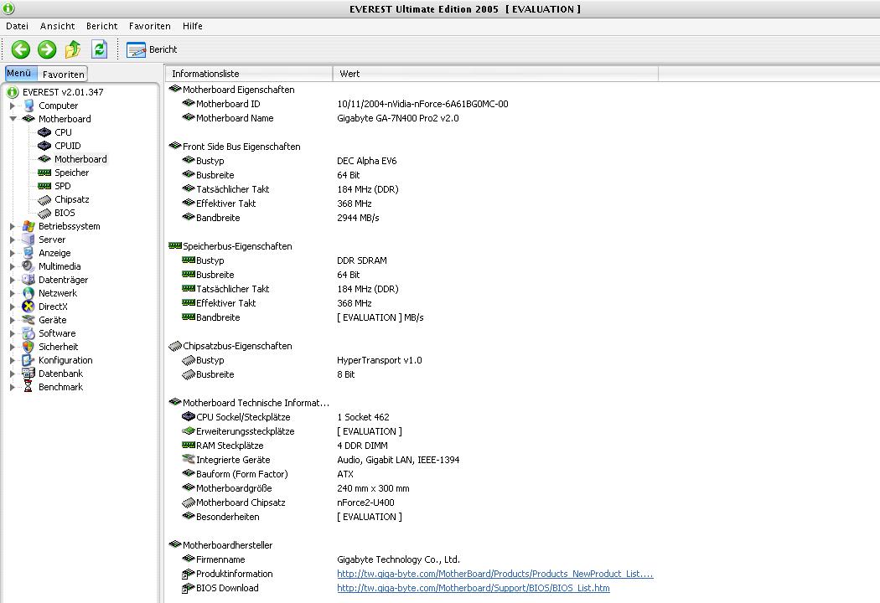Select the Motherboard sub-item board icon
This screenshot has width=880, height=603.
(x=44, y=159)
